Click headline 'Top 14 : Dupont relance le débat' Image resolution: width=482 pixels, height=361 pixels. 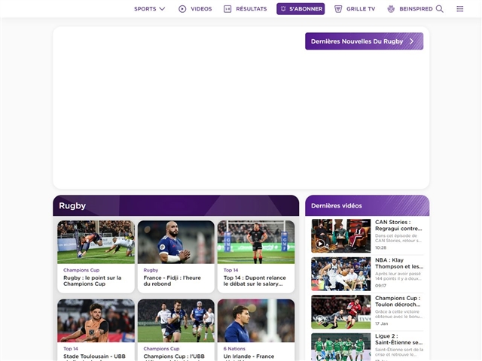(255, 281)
